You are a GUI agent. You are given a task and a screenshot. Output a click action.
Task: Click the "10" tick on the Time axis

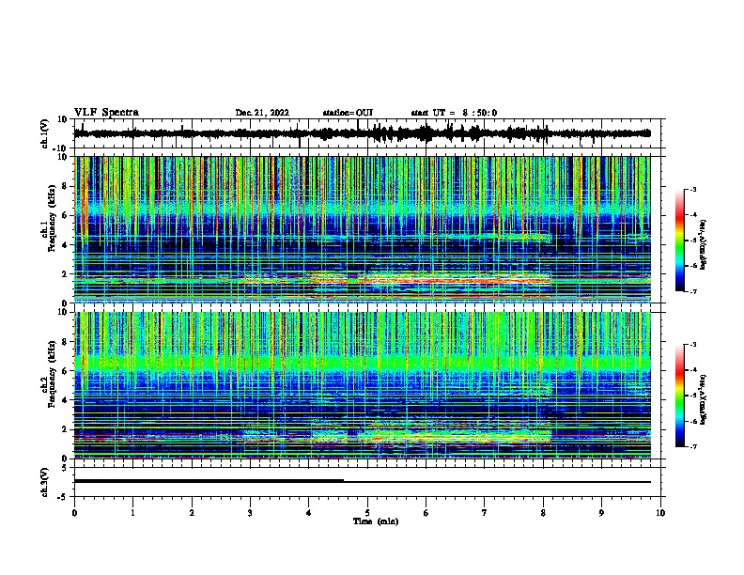(x=660, y=513)
